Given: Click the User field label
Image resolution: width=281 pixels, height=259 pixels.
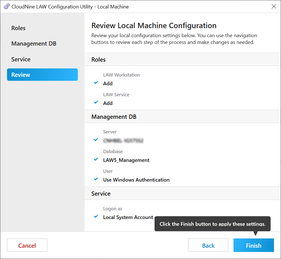Looking at the screenshot, I should pyautogui.click(x=108, y=171).
